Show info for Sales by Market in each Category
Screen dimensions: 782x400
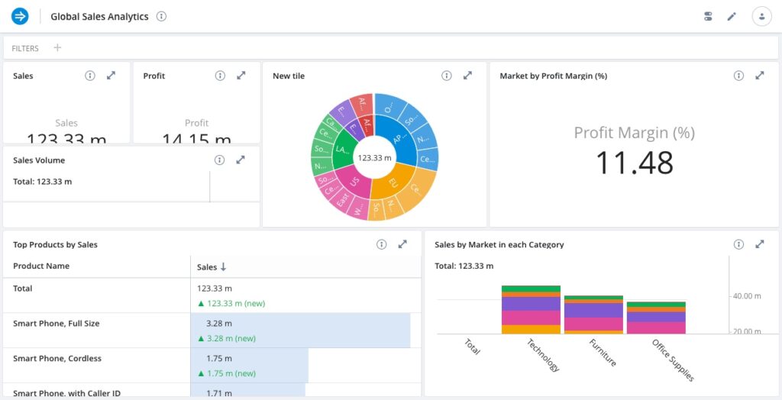(738, 244)
